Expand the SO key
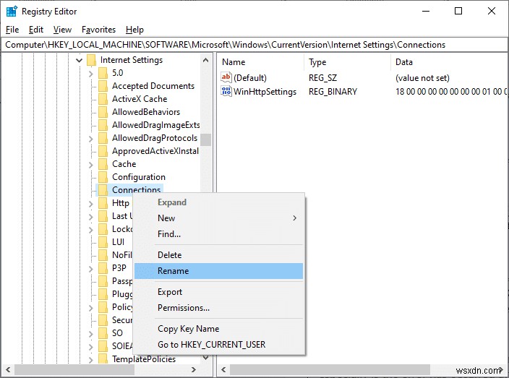The height and width of the screenshot is (378, 509). click(x=91, y=333)
